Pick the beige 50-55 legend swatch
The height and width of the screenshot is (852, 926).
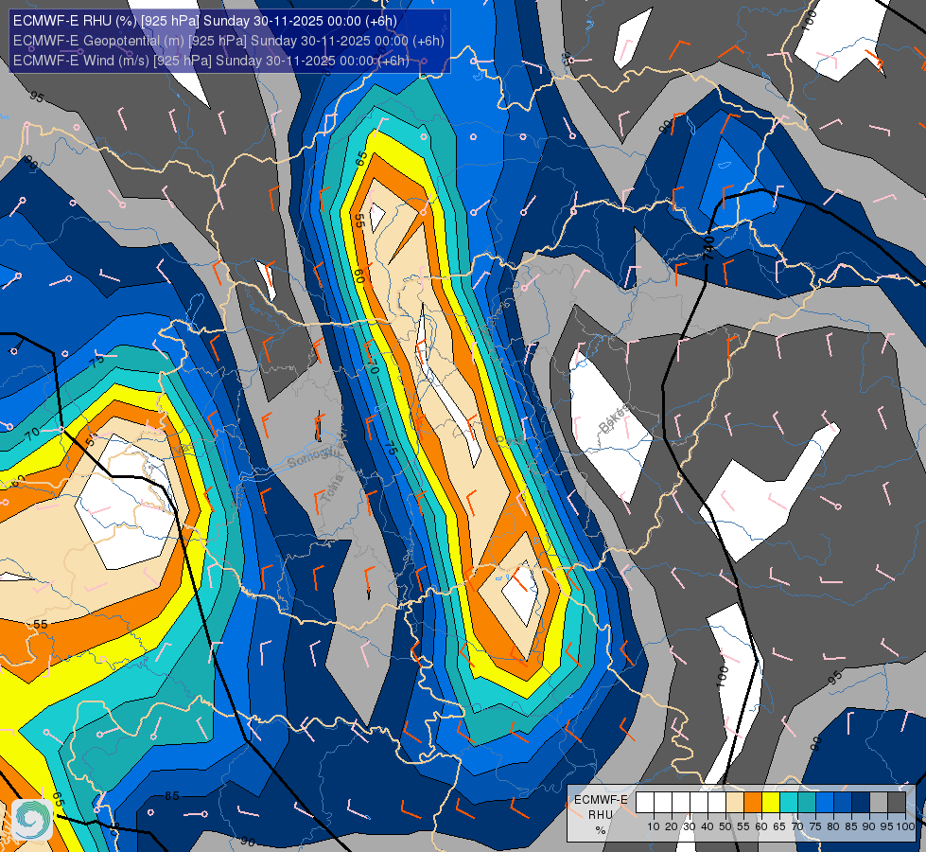[x=735, y=802]
